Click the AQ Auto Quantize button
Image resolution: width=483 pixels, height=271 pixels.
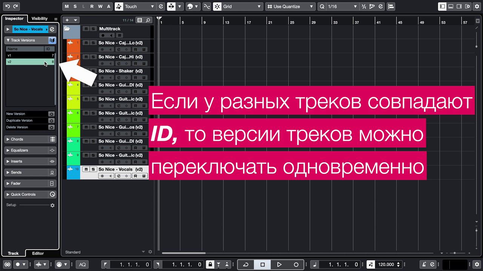pos(82,265)
